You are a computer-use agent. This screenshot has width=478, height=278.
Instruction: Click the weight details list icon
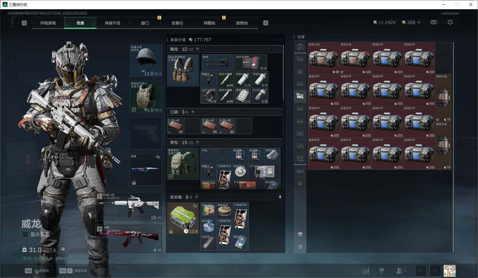point(63,249)
